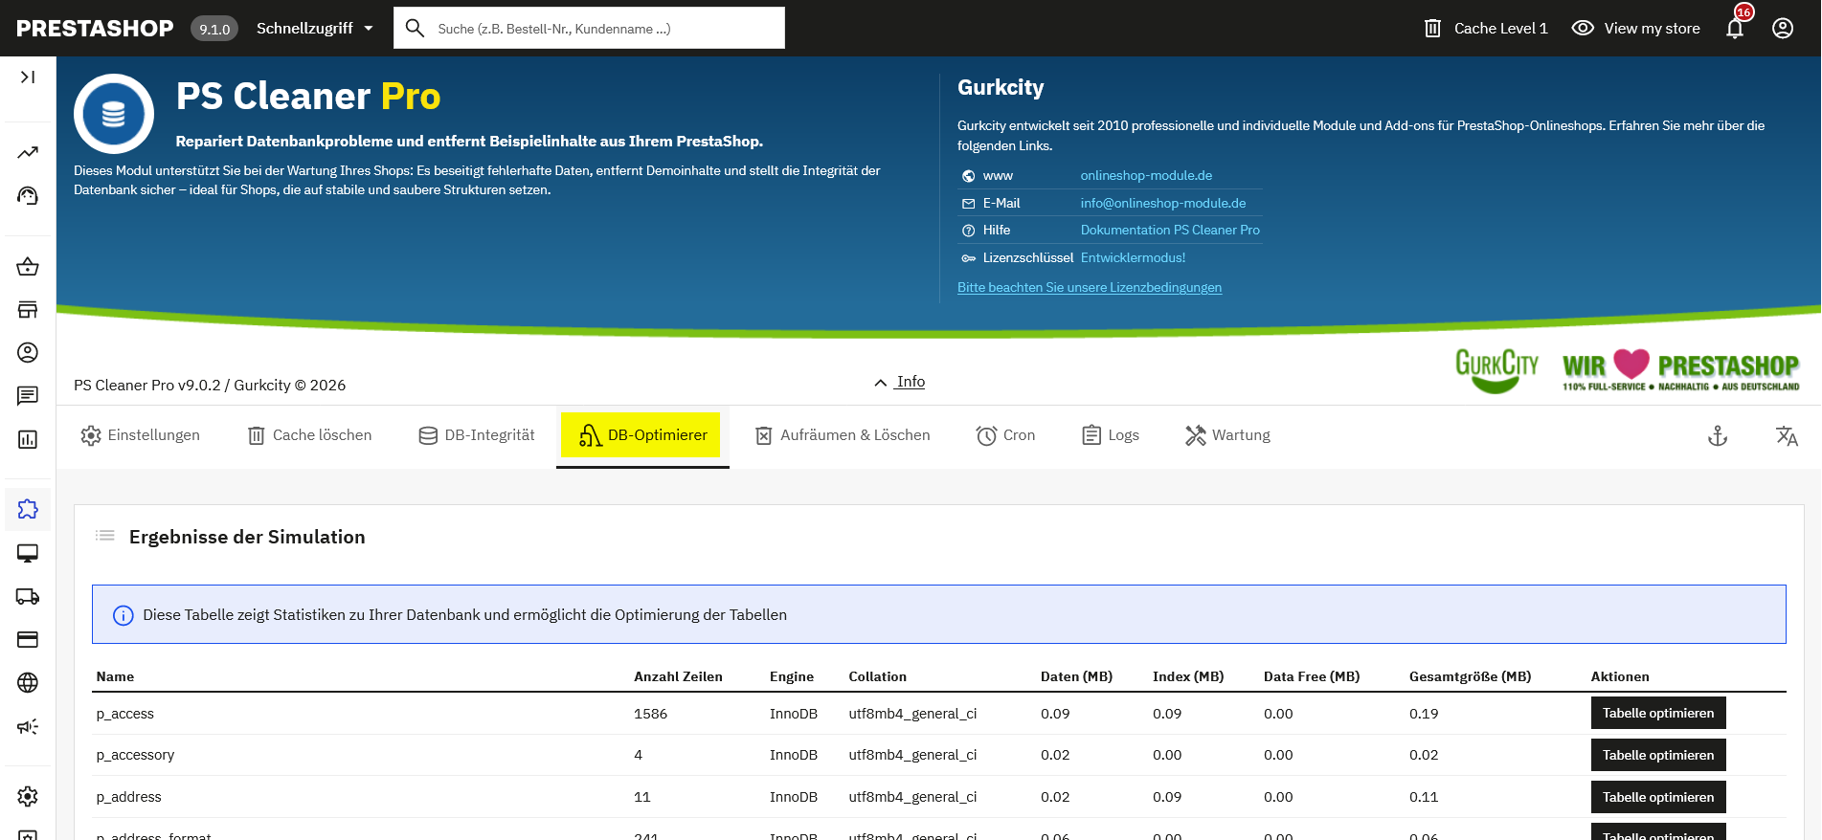Screen dimensions: 1822x840
Task: Click the Wir love PrestaShop badge
Action: (1680, 370)
